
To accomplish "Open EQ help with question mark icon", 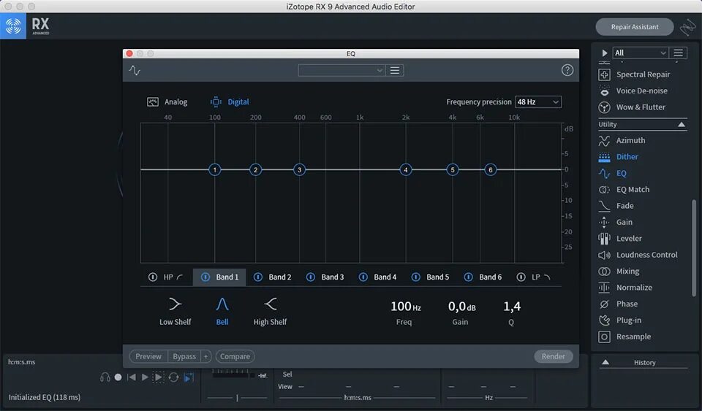I will pyautogui.click(x=567, y=70).
